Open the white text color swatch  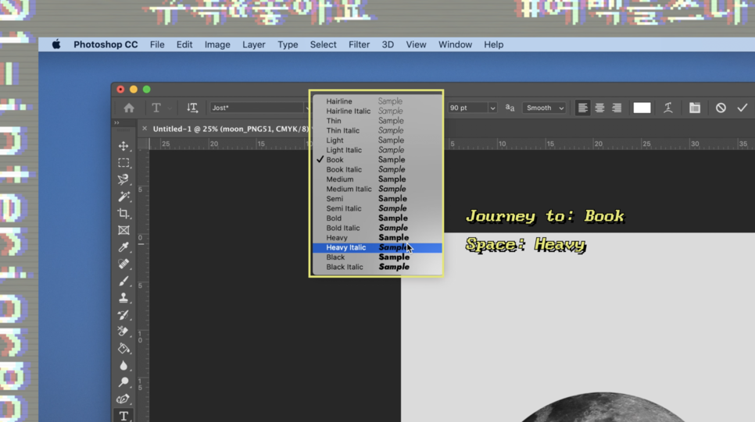click(x=642, y=108)
